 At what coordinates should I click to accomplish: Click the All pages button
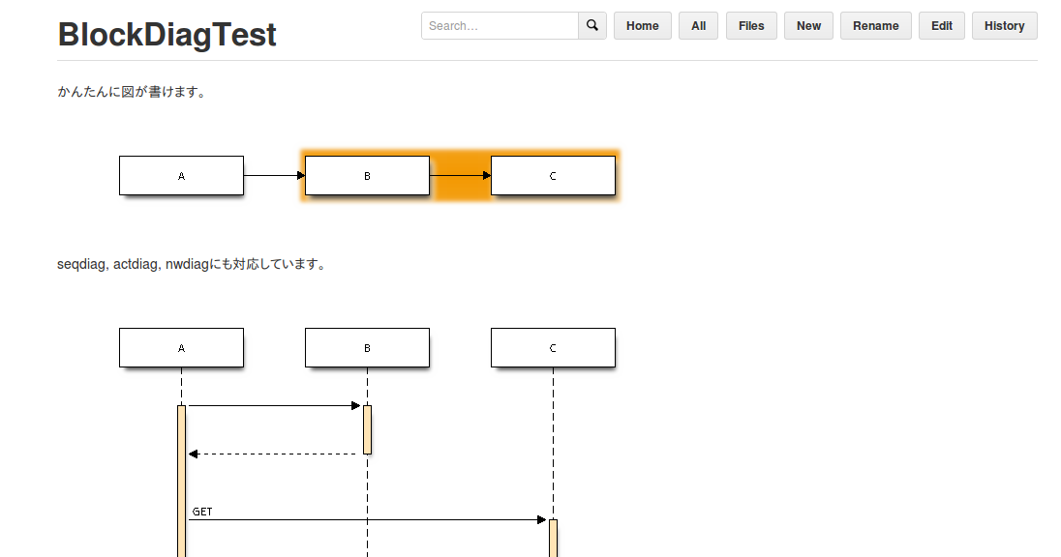click(x=698, y=25)
